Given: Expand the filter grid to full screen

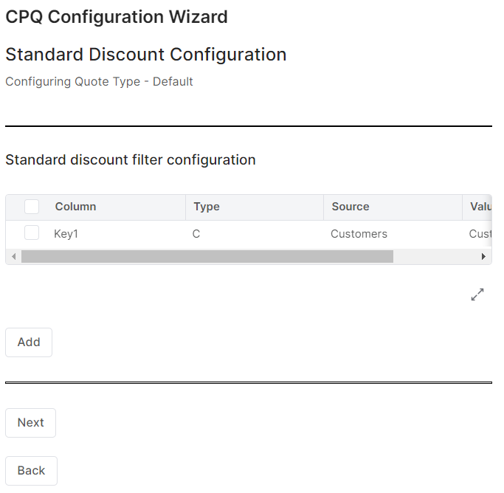Looking at the screenshot, I should (x=477, y=294).
